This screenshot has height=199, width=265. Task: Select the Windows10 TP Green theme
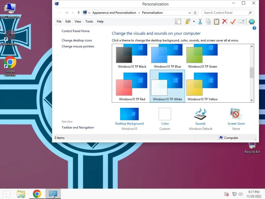[x=202, y=56]
